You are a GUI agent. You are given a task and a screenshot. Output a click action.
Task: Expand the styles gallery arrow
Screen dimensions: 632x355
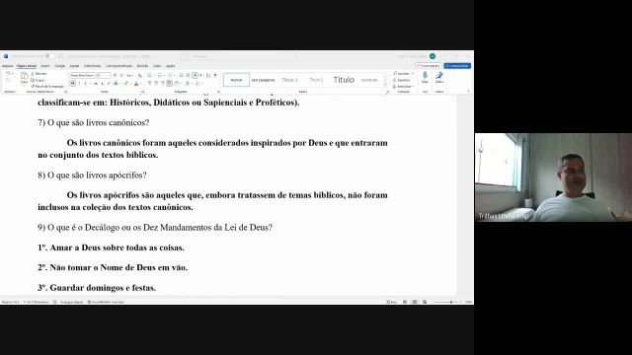point(385,86)
